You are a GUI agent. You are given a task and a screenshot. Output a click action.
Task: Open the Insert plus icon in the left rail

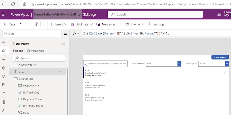4,60
